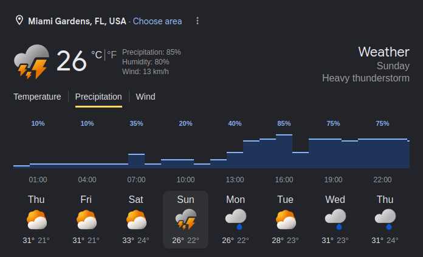
Task: Select the Precipitation tab
Action: (x=98, y=97)
